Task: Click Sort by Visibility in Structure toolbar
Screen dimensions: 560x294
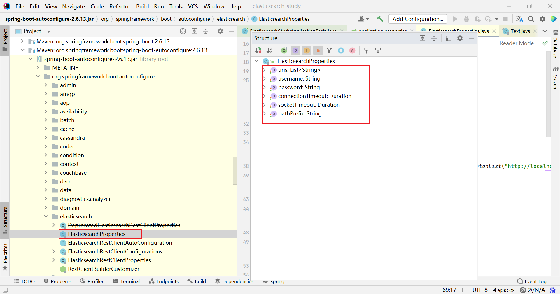Action: coord(258,50)
